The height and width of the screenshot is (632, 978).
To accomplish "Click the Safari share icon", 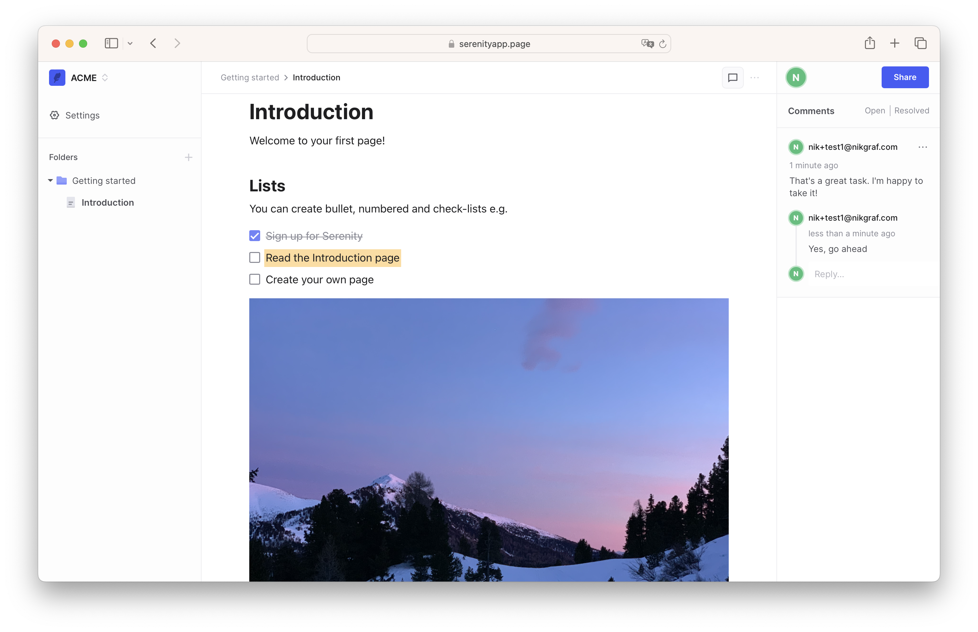I will (x=869, y=43).
